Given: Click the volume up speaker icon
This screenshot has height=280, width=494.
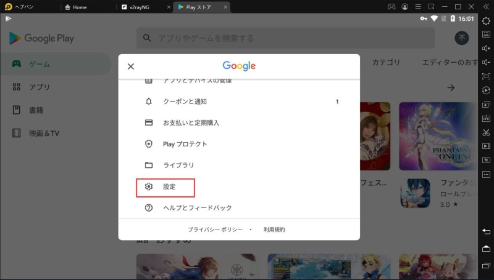Looking at the screenshot, I should 486,49.
